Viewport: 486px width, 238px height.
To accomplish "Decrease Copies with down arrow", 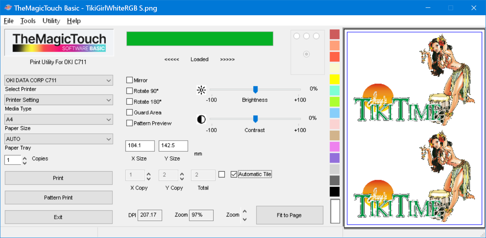I will pos(25,163).
